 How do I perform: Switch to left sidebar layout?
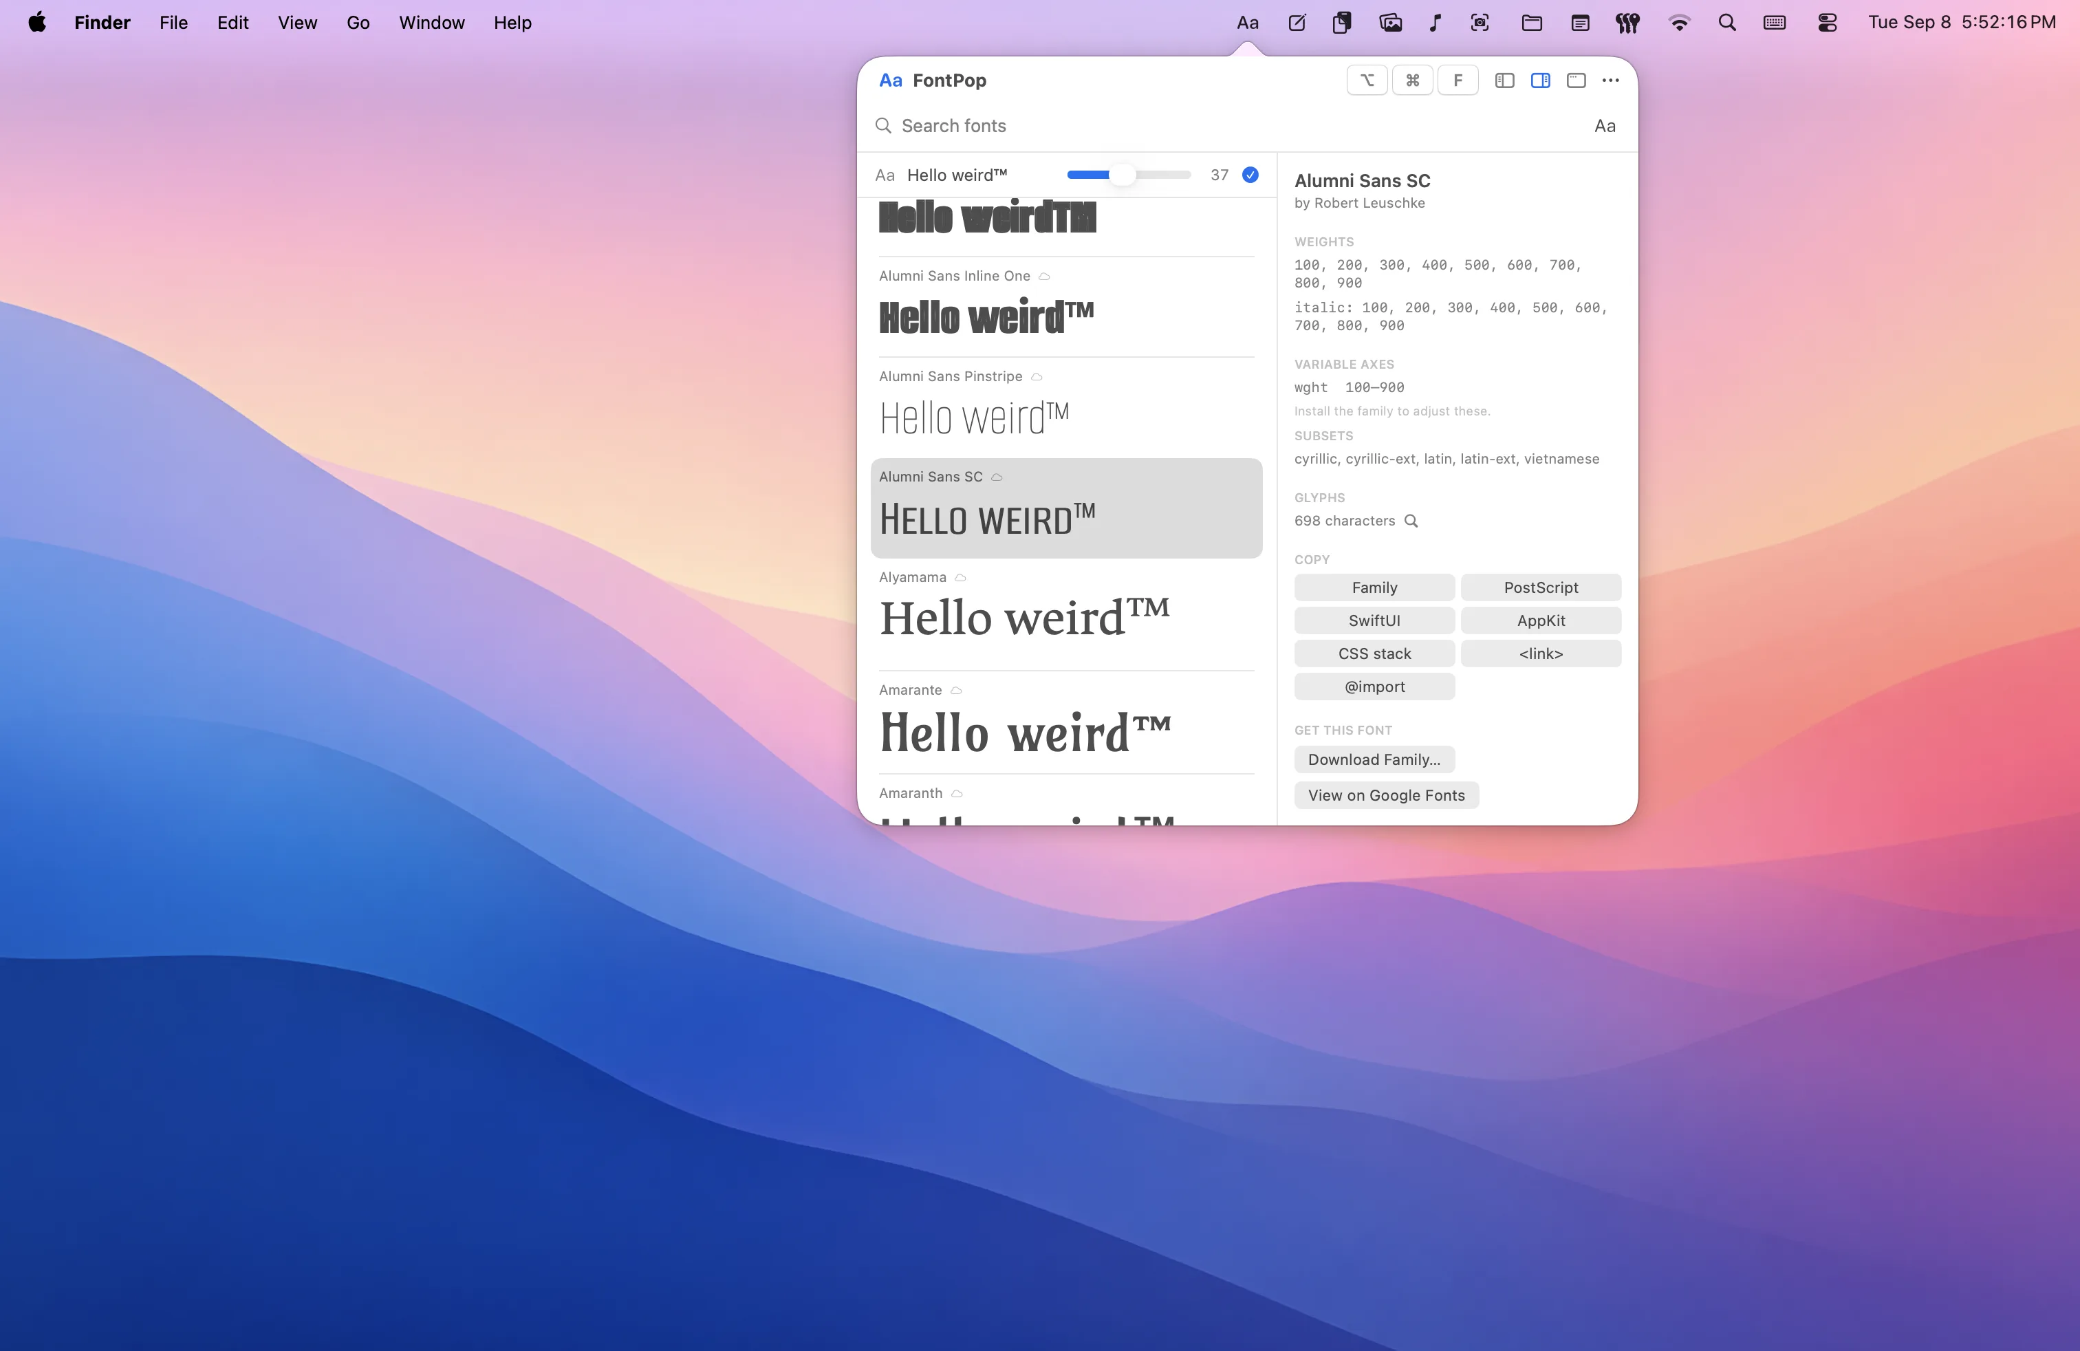coord(1504,80)
